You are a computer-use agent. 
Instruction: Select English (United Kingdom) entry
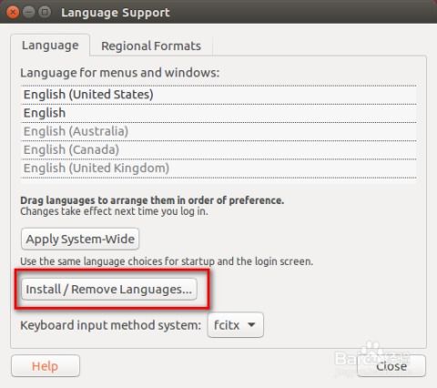(x=218, y=168)
